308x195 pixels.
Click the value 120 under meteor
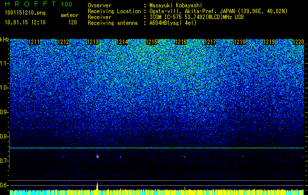coord(72,22)
